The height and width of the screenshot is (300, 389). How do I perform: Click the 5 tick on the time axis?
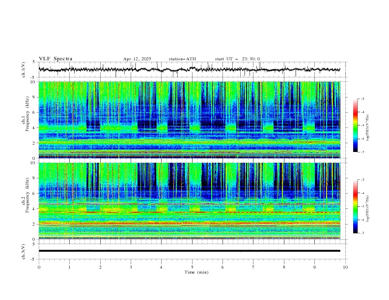192,267
